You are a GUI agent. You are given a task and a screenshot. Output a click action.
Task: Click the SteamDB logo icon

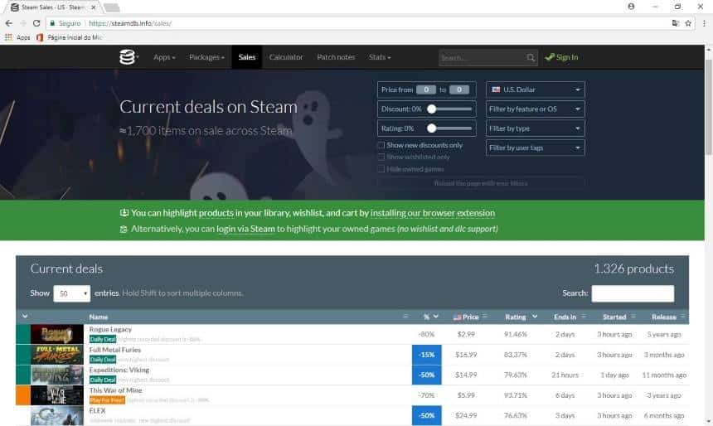pyautogui.click(x=128, y=57)
